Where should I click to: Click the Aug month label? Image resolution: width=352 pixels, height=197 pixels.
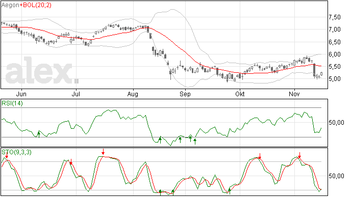coord(133,94)
